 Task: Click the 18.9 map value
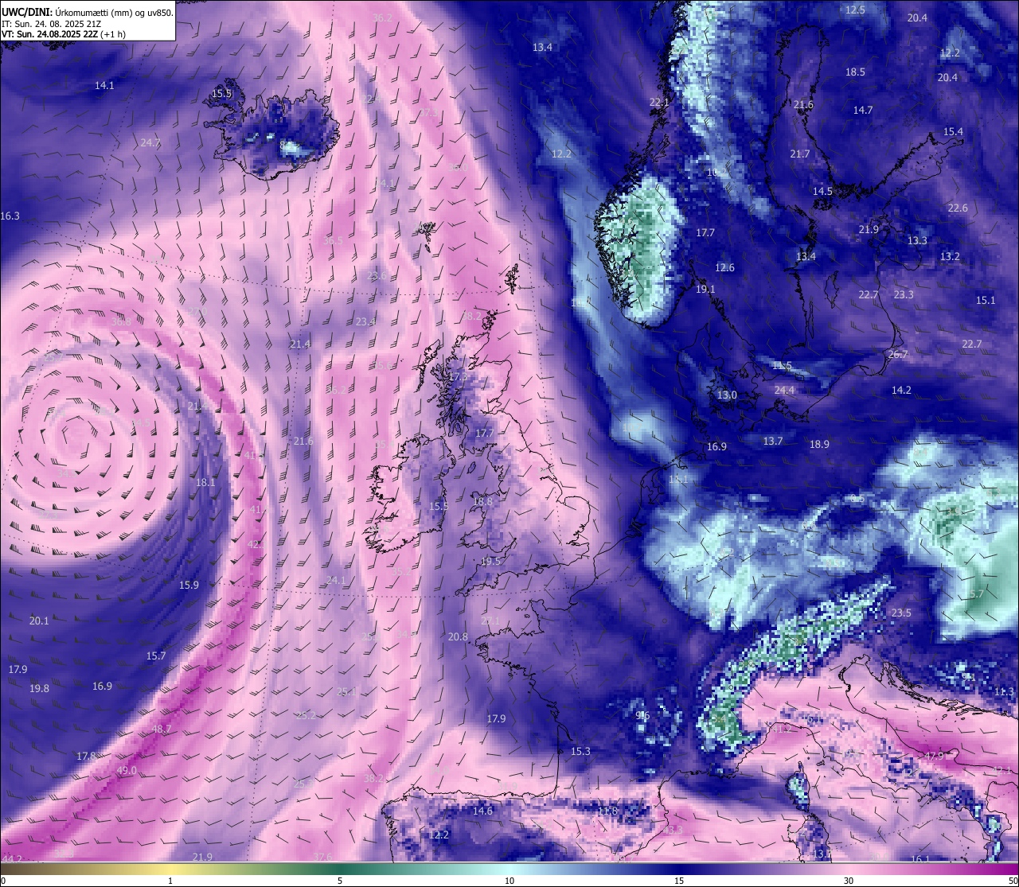click(819, 444)
